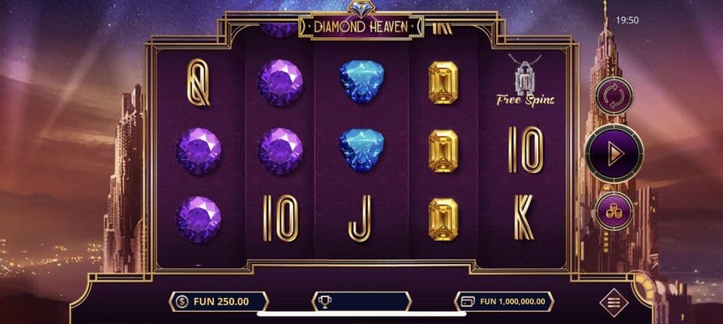Tap the top blue heart diamond
This screenshot has width=723, height=324.
click(x=362, y=82)
